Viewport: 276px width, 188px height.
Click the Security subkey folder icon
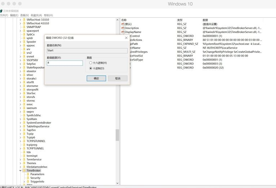pos(28,178)
